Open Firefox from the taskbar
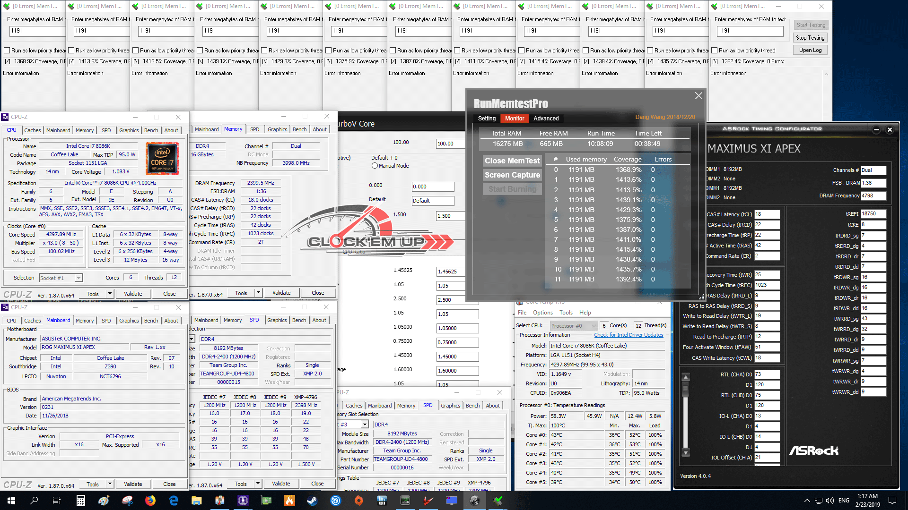908x510 pixels. pos(150,501)
